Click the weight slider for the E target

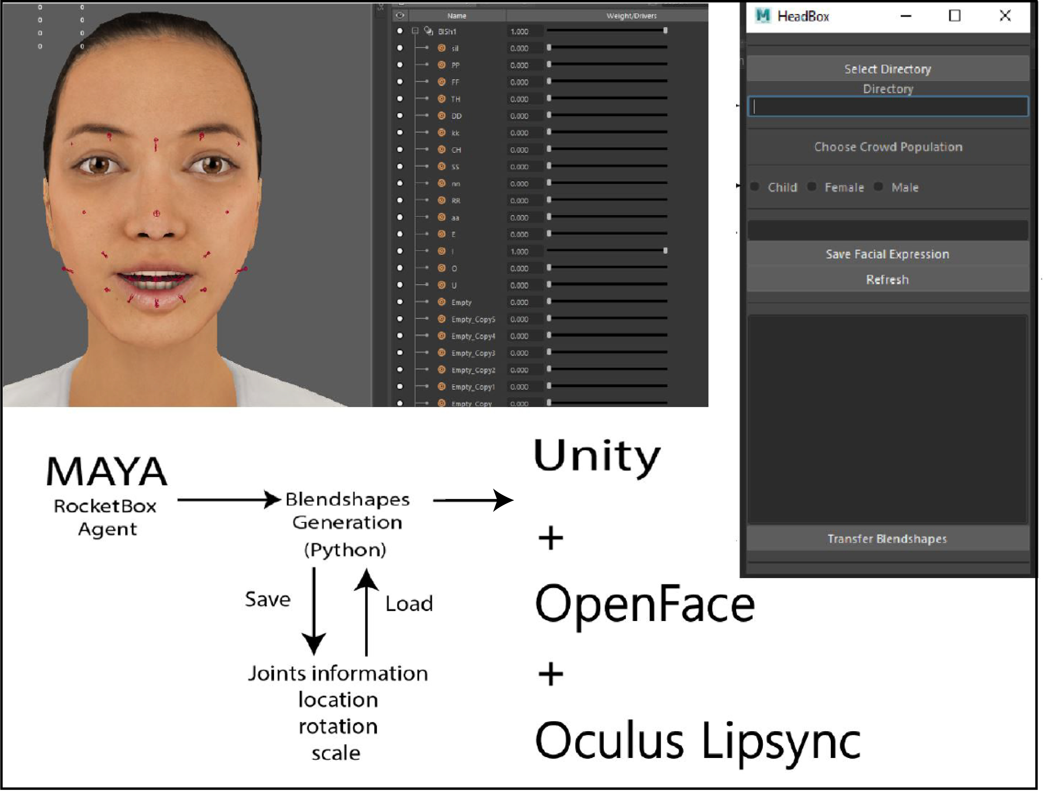[x=607, y=234]
